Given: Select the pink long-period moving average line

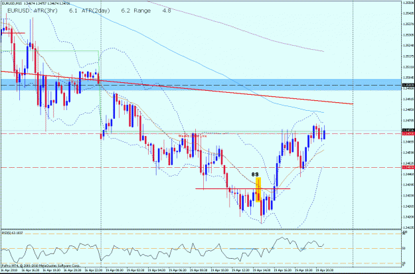Looking at the screenshot, I should point(236,27).
